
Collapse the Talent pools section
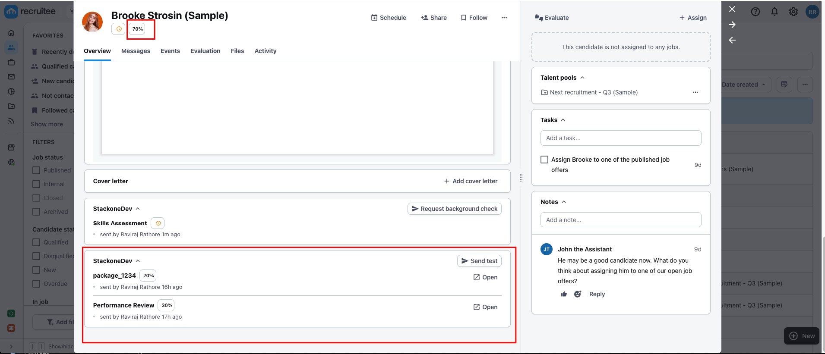582,78
